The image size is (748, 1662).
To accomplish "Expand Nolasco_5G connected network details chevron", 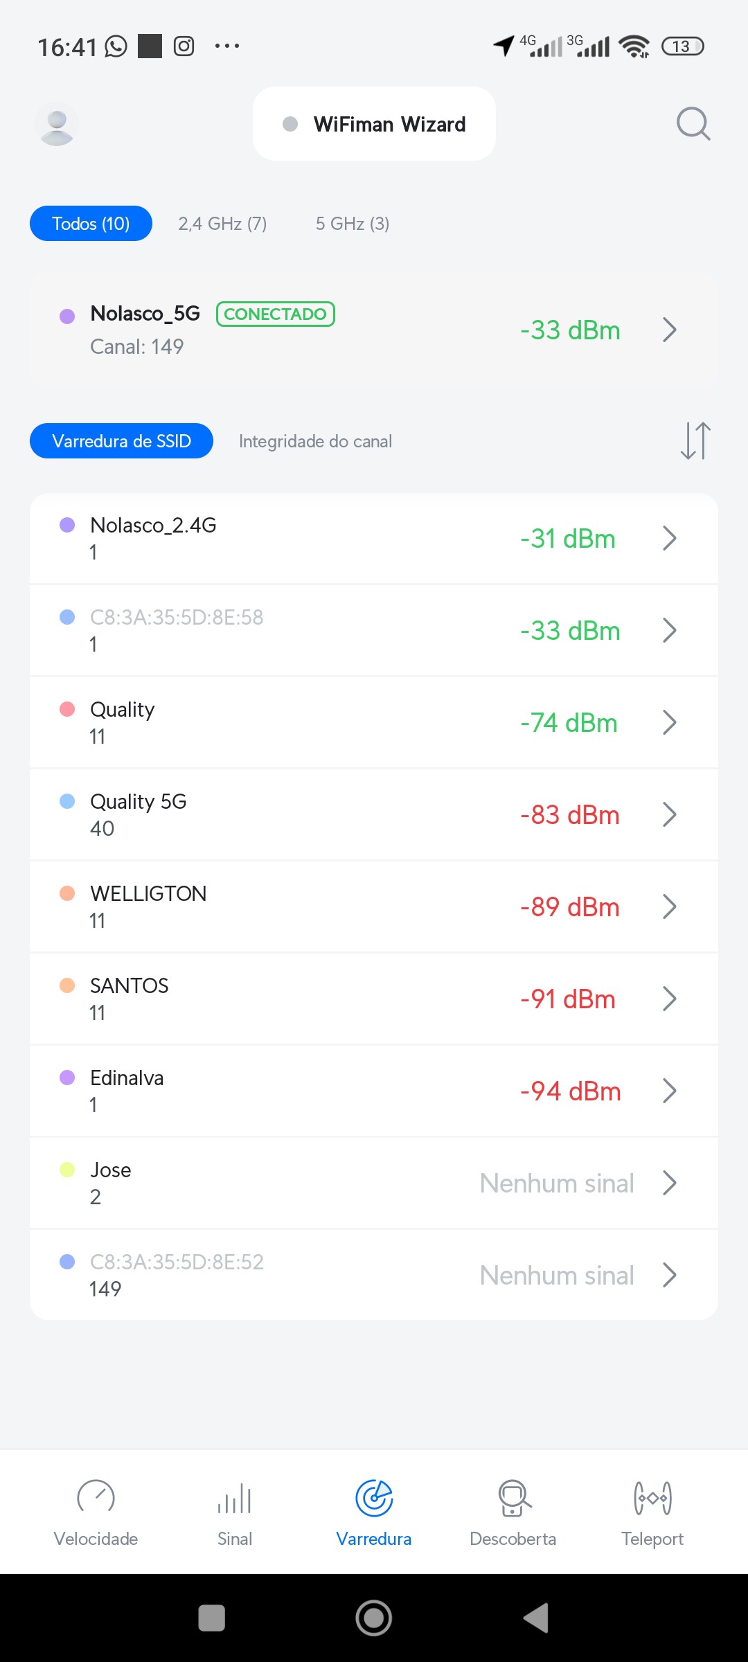I will pyautogui.click(x=669, y=330).
